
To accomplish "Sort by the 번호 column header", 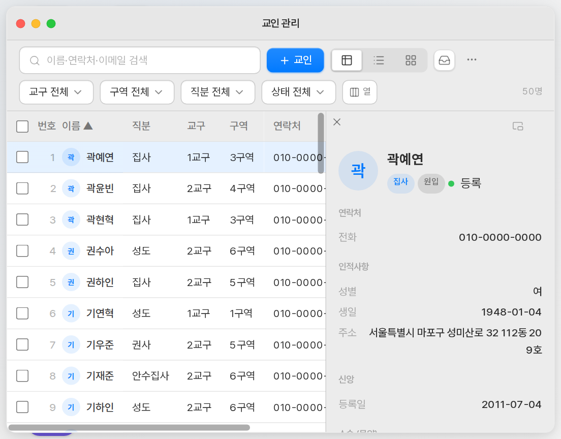I will click(x=47, y=126).
